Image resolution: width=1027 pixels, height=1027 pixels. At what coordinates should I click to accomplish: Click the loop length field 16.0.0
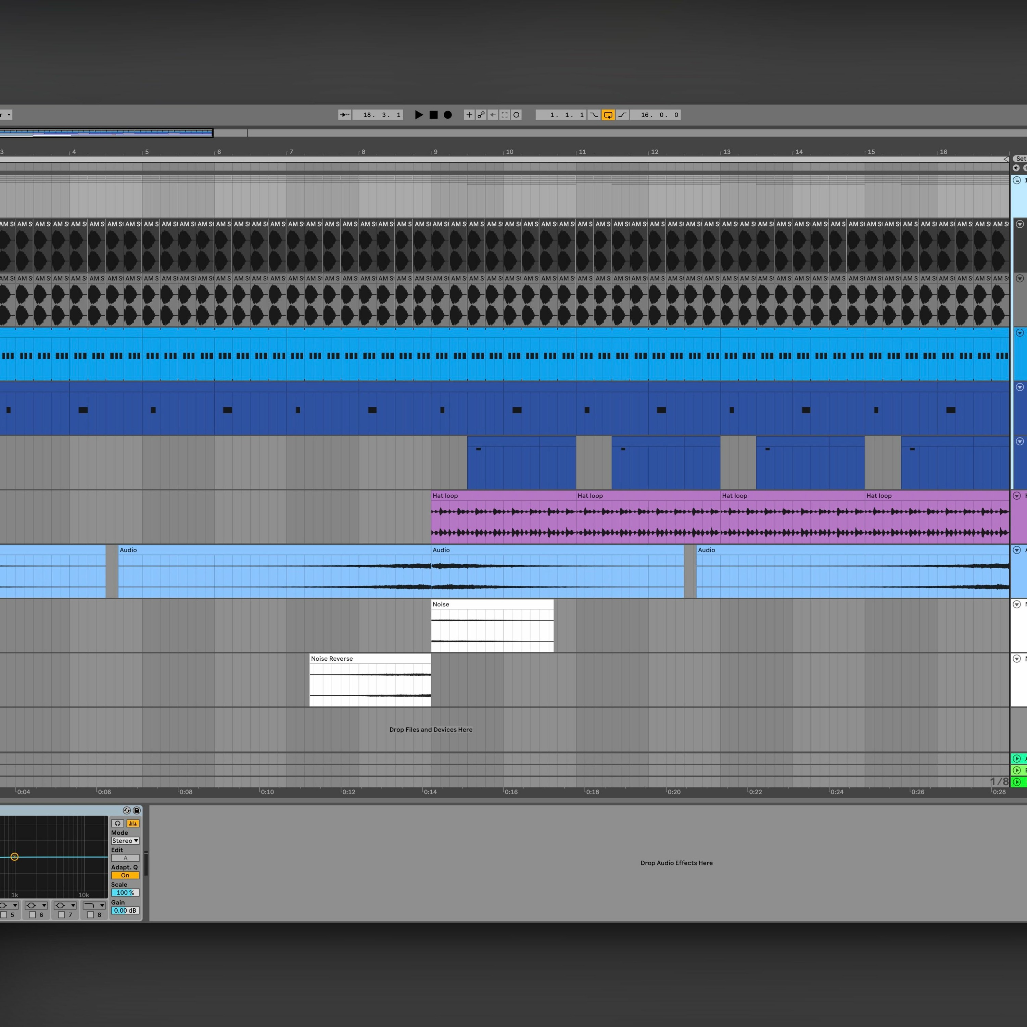[x=656, y=115]
